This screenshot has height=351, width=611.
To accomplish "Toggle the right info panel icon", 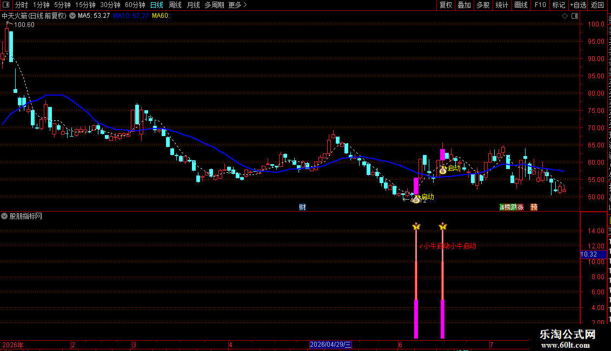I will coord(575,16).
